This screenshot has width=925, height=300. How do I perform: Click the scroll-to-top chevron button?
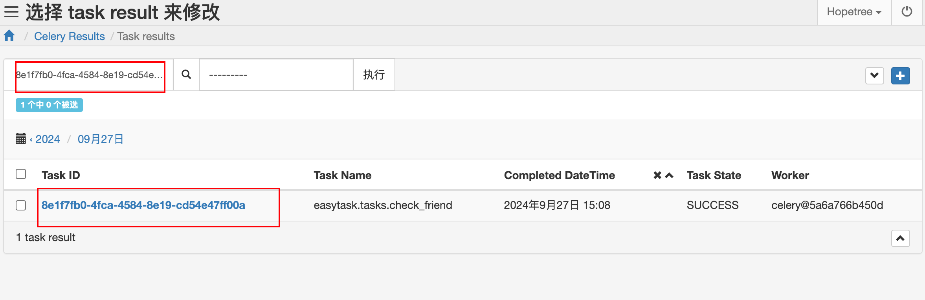point(900,238)
